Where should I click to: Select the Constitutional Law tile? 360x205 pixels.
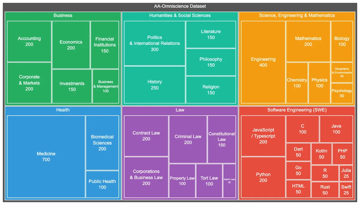tap(222, 139)
